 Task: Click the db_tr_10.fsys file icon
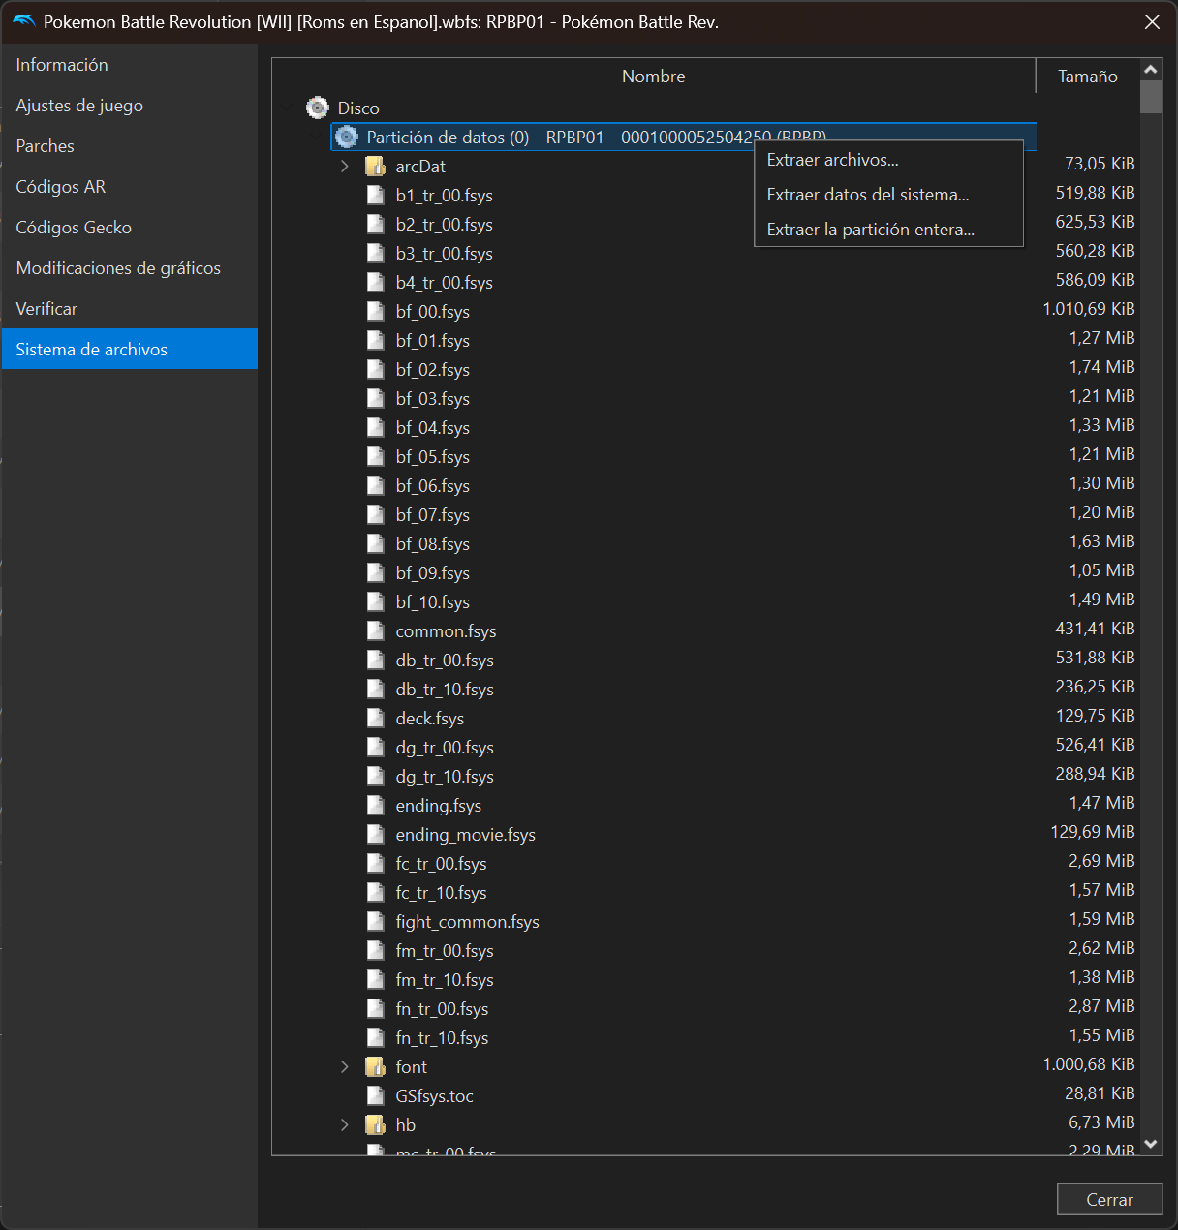point(376,689)
